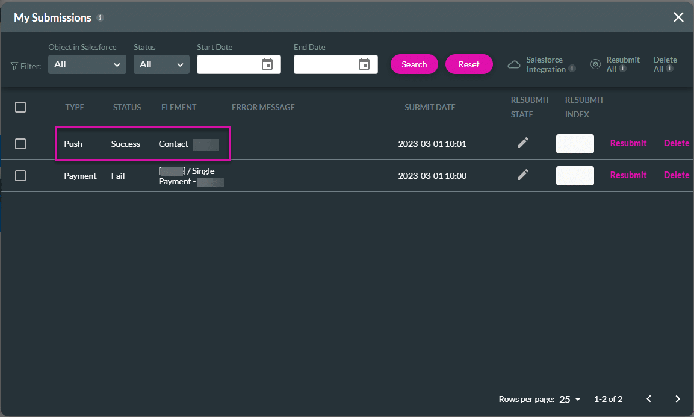694x417 pixels.
Task: Change the Rows per page dropdown
Action: pos(571,399)
